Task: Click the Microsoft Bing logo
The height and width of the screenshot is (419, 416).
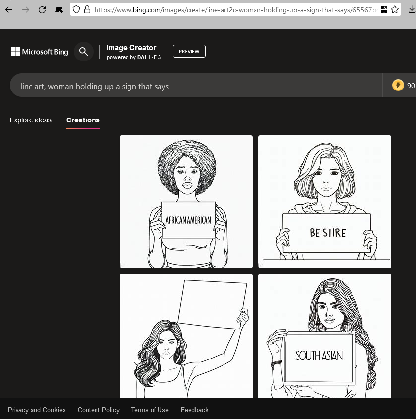Action: [39, 52]
